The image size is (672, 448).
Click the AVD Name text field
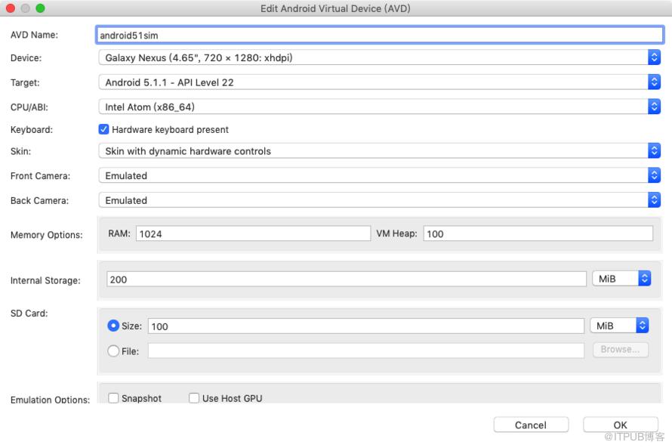pos(380,36)
